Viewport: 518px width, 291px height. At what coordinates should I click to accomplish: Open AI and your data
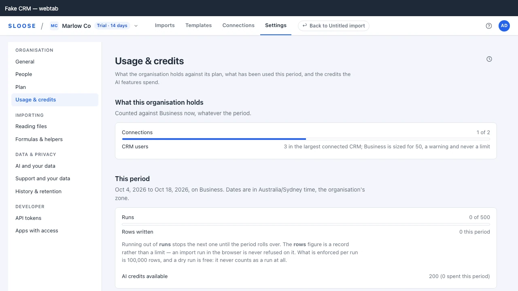click(x=55, y=166)
